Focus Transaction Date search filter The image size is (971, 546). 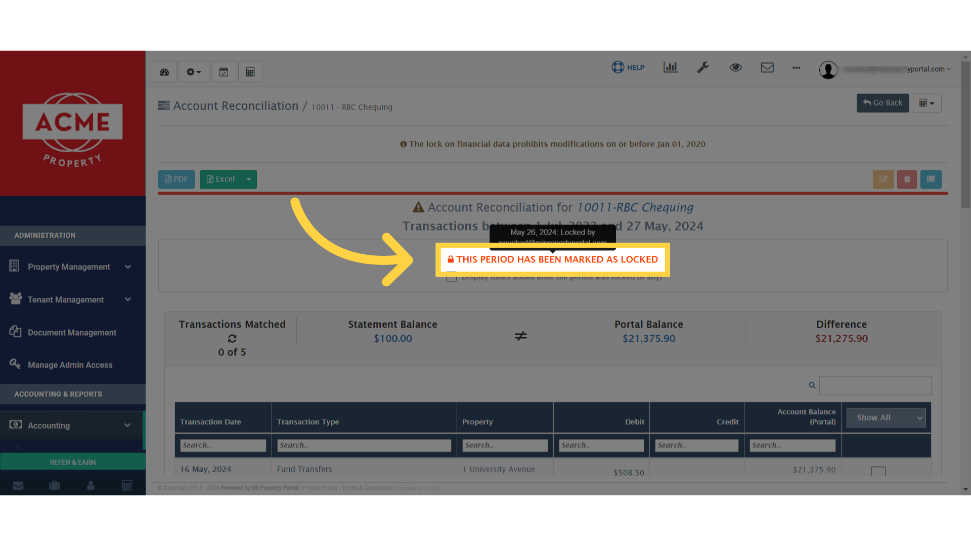[223, 445]
